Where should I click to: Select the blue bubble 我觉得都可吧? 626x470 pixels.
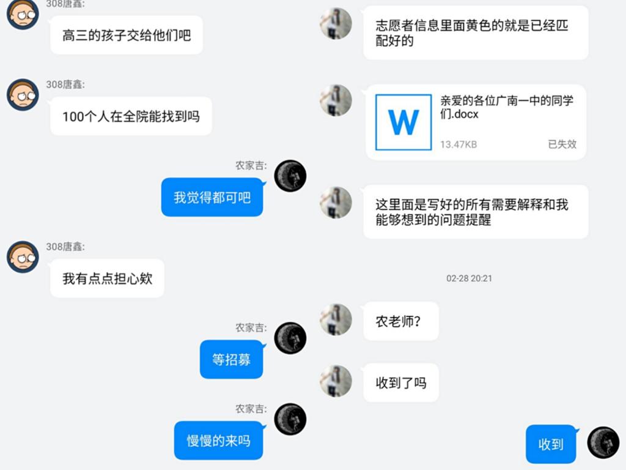pyautogui.click(x=212, y=197)
